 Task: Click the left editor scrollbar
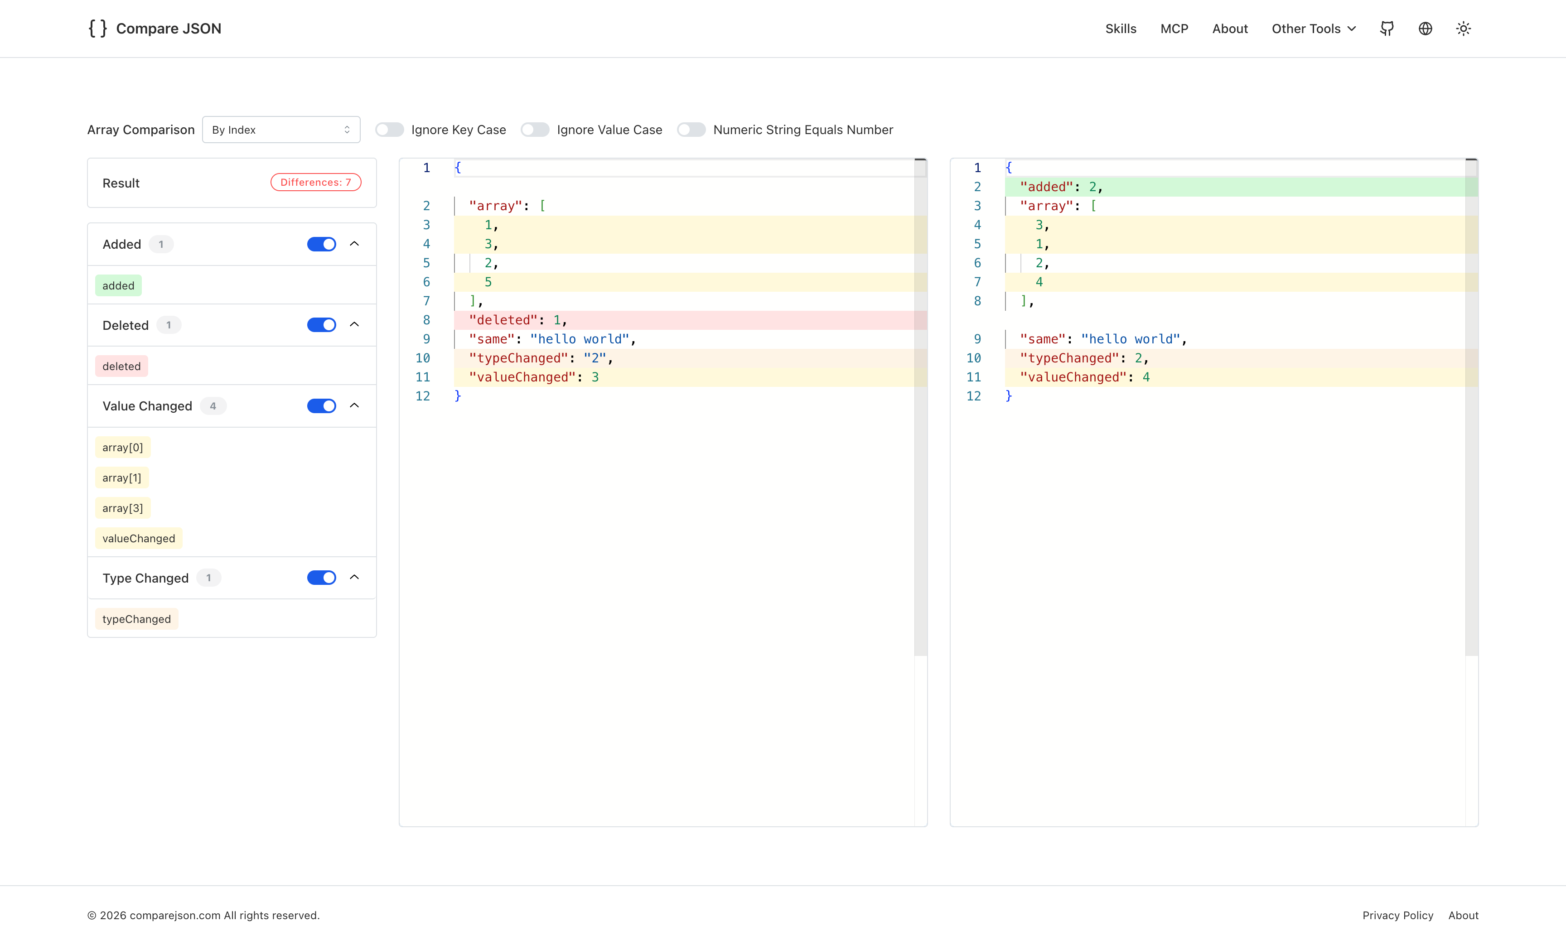pos(920,407)
